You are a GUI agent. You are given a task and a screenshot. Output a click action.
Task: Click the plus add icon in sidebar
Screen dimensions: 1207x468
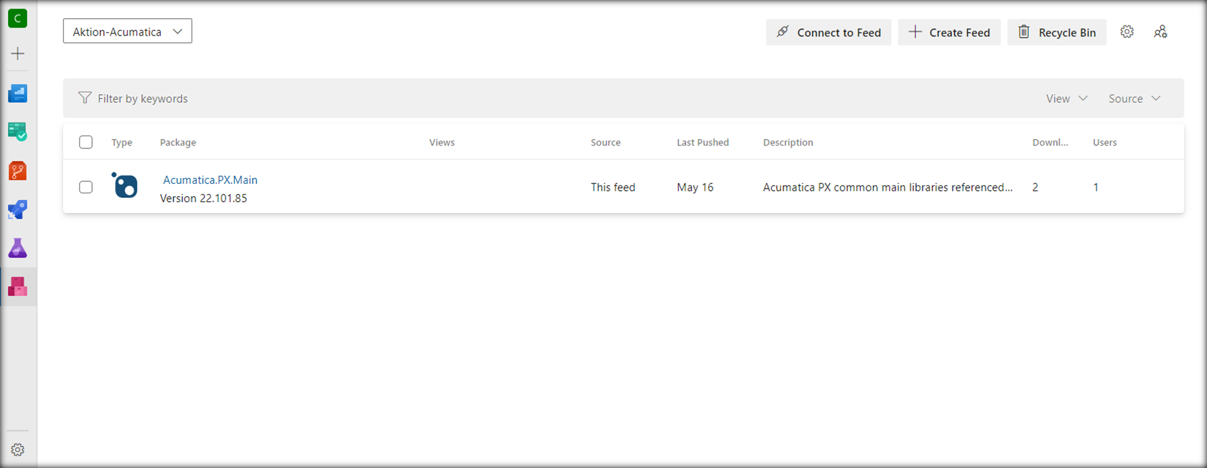[x=17, y=54]
